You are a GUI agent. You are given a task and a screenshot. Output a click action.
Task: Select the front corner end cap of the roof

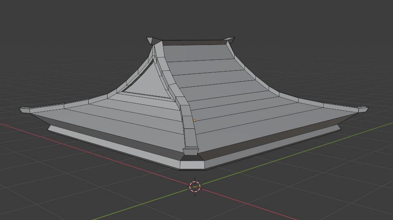pyautogui.click(x=191, y=164)
